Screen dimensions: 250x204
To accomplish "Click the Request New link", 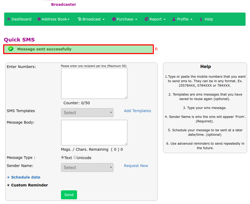I will [x=136, y=166].
